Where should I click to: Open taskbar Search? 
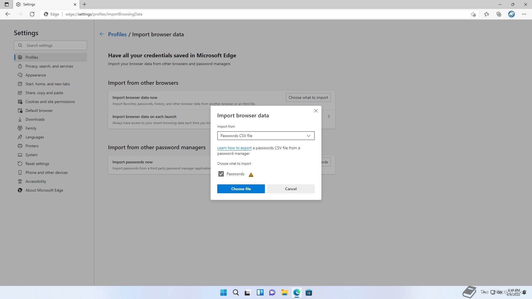coord(236,292)
